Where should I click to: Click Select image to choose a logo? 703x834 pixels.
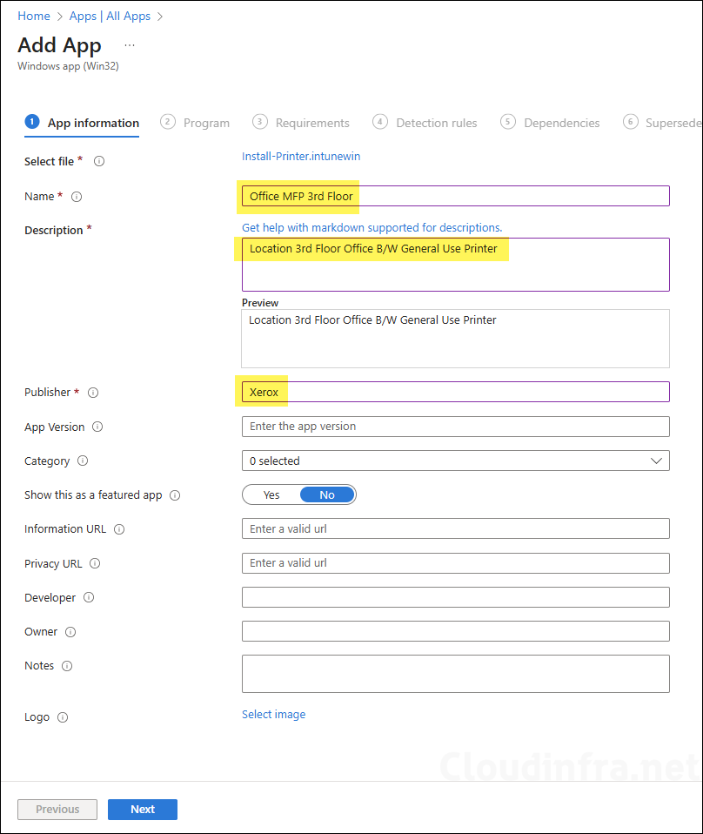(273, 714)
